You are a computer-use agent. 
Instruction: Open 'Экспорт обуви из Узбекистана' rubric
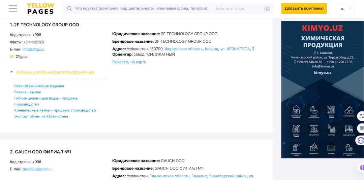tap(41, 116)
